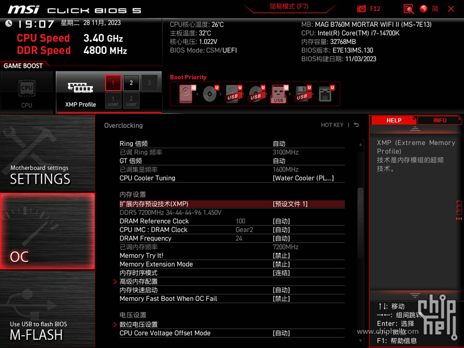Open Memory Fast Boot When OC Fail dropdown

coord(232,299)
